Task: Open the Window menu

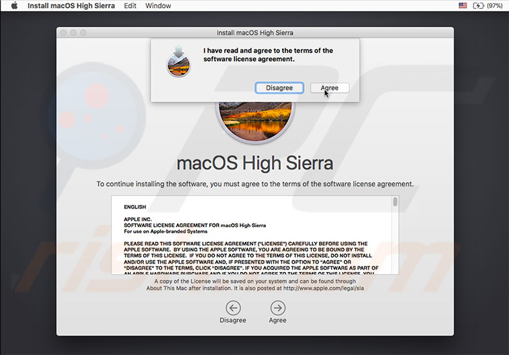Action: tap(158, 6)
